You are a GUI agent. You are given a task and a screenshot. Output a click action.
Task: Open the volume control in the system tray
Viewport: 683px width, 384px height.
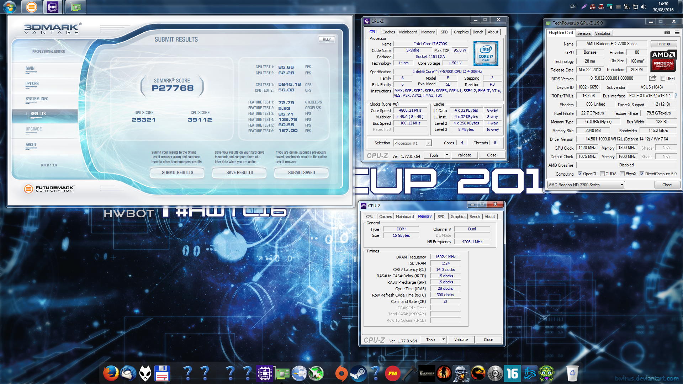(x=644, y=6)
